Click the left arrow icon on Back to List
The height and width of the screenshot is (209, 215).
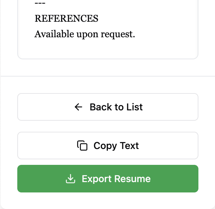click(x=78, y=107)
